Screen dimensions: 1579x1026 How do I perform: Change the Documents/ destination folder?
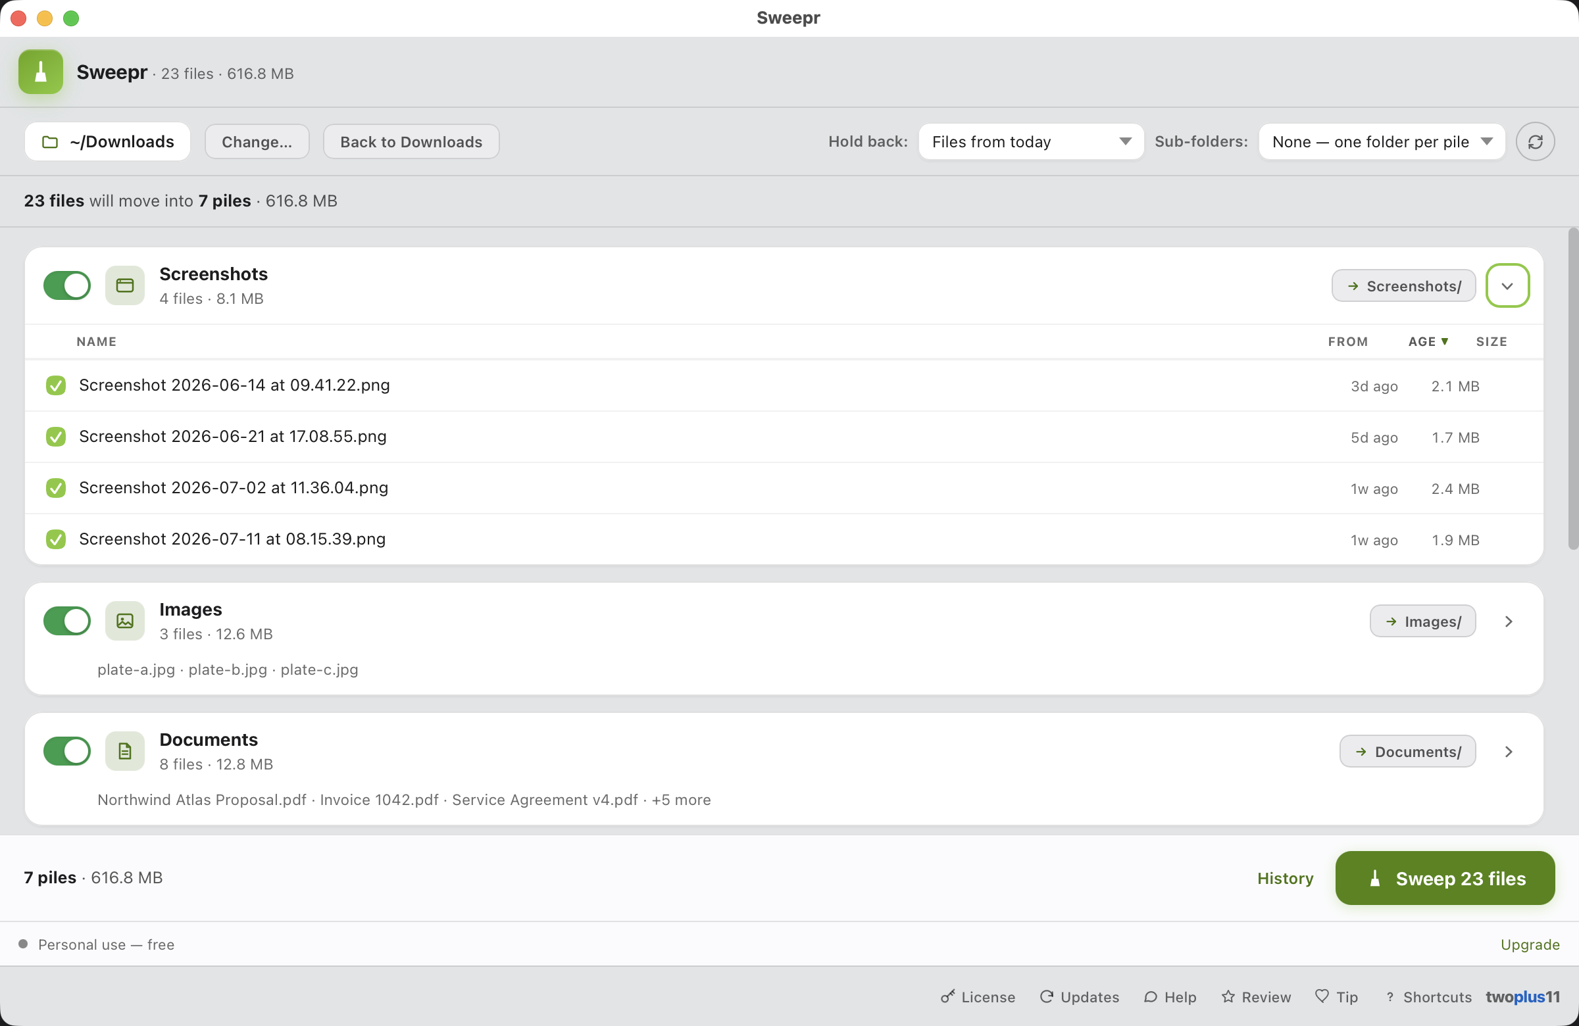[1407, 751]
